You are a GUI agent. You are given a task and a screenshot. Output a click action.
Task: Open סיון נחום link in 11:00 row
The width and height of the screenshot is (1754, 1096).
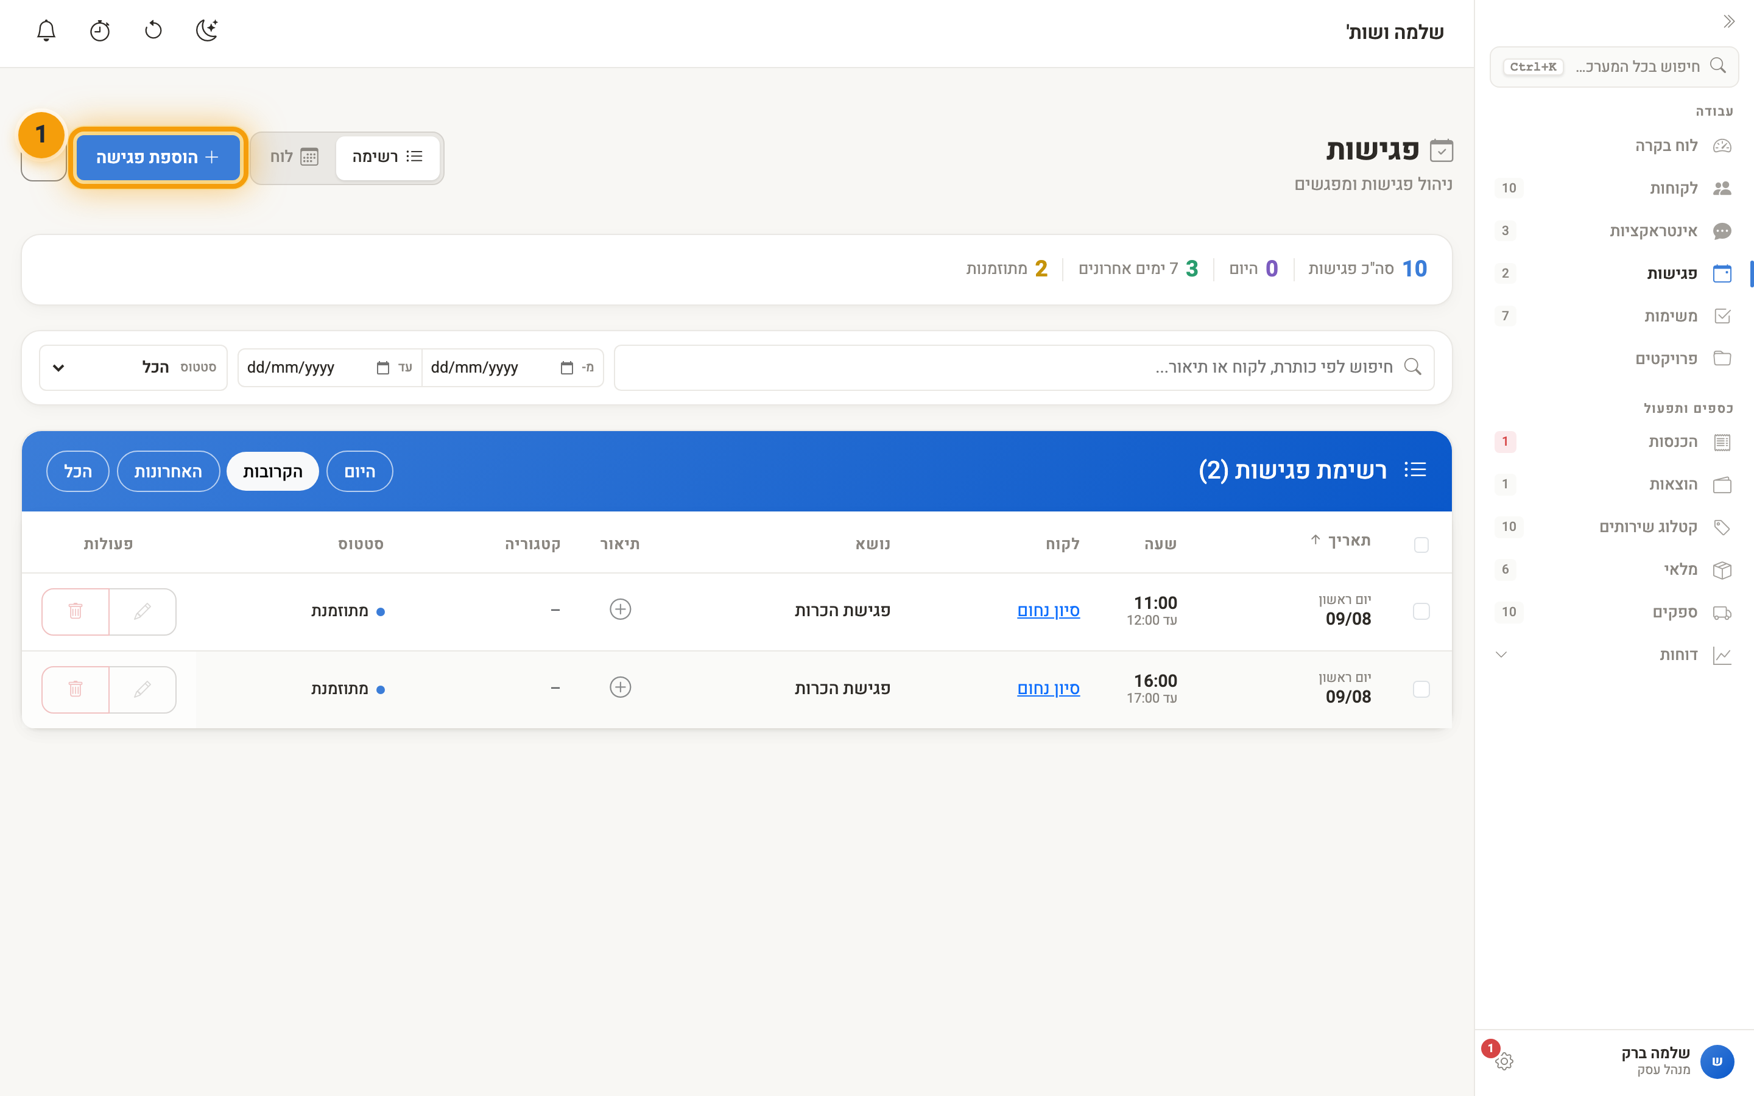pyautogui.click(x=1048, y=610)
